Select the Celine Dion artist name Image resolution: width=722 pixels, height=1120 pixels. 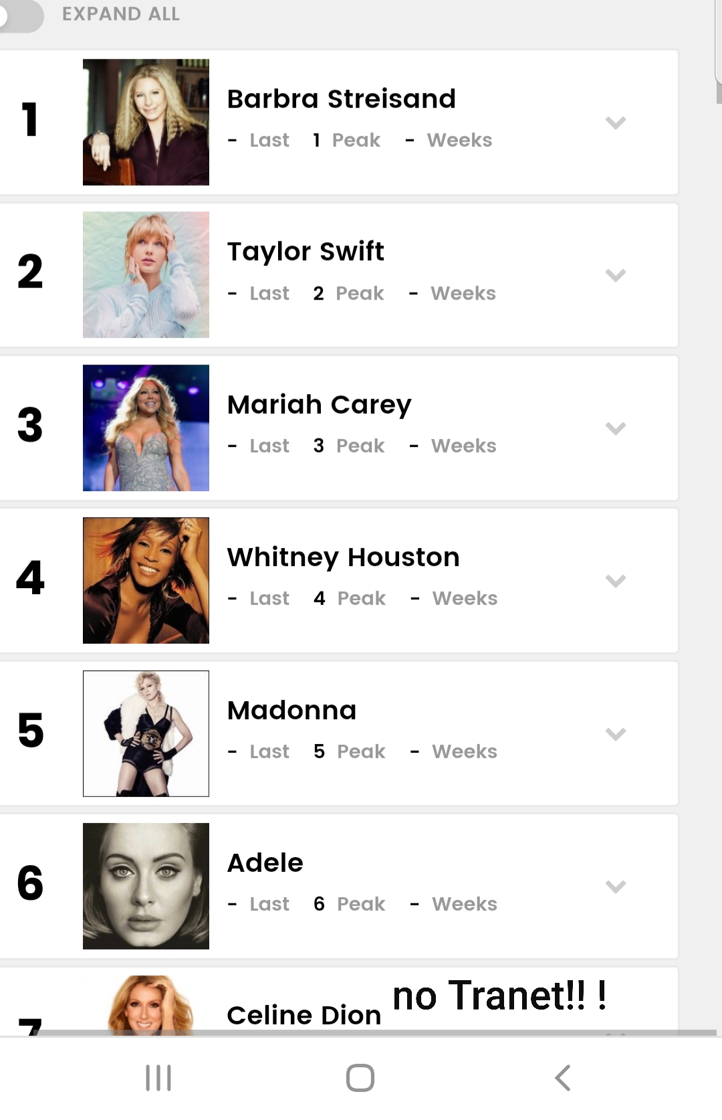[x=304, y=1016]
